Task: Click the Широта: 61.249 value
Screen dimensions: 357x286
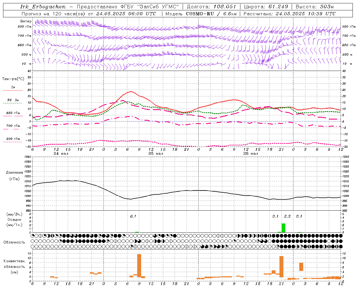Action: (x=266, y=6)
